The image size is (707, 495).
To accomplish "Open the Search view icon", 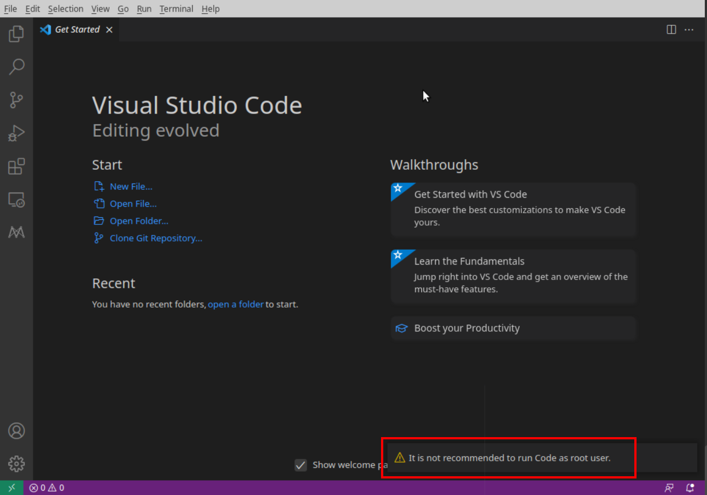I will pyautogui.click(x=17, y=67).
